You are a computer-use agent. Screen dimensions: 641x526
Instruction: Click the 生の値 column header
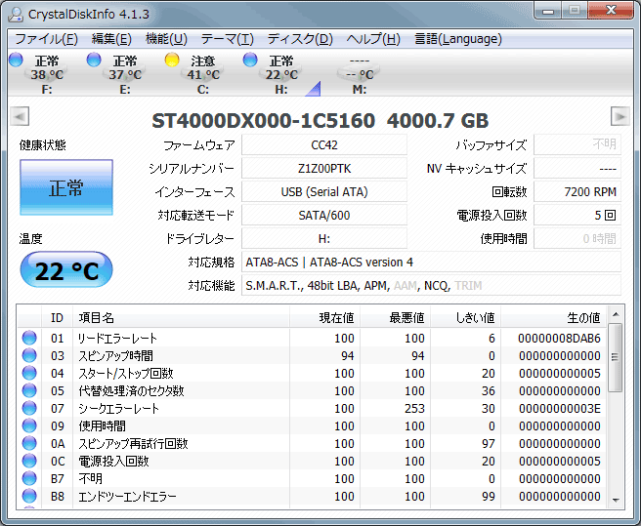point(553,317)
